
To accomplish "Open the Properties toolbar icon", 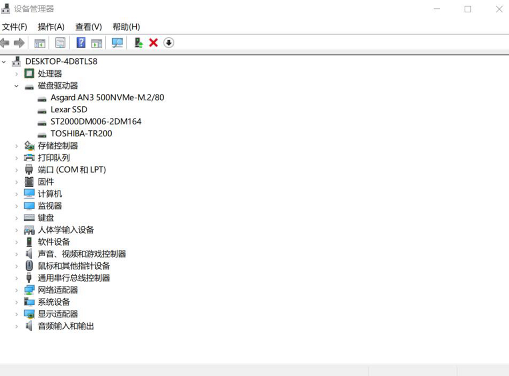I will click(x=60, y=43).
